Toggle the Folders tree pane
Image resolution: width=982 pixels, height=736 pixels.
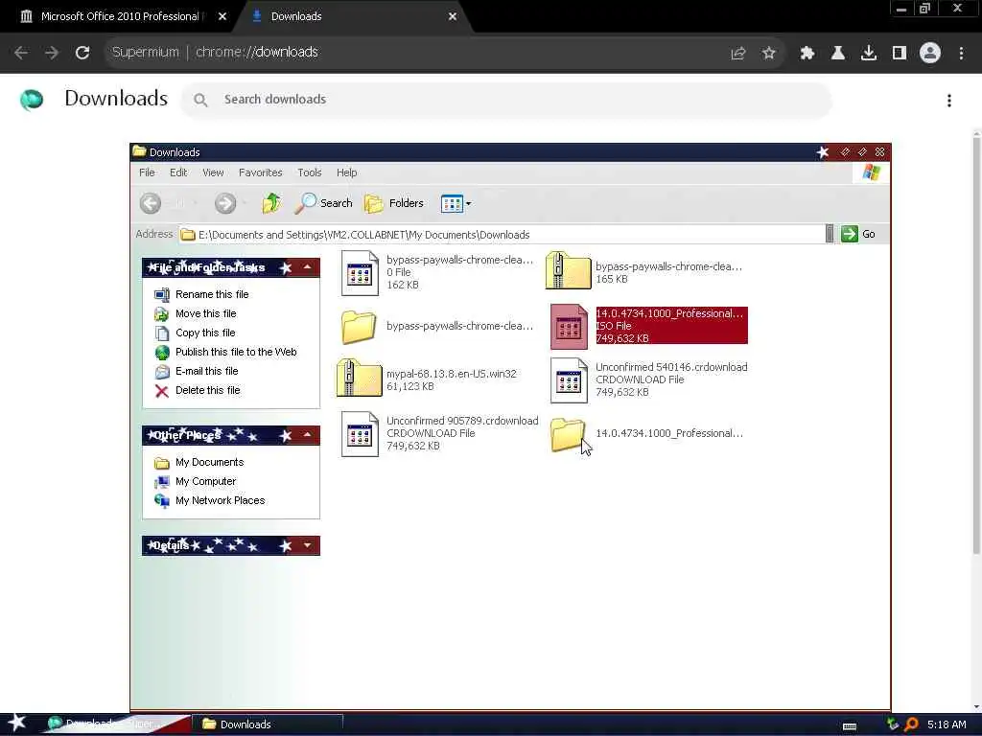pos(394,203)
